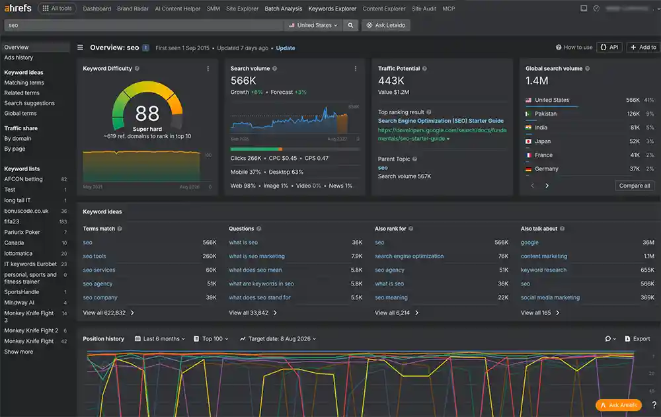Click the what is seo marketing question
The height and width of the screenshot is (417, 661).
pos(256,256)
